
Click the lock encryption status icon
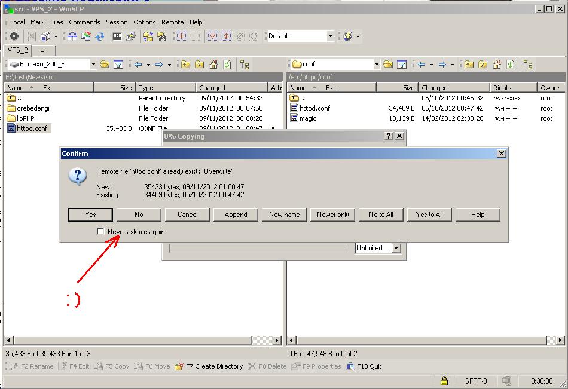click(x=444, y=381)
